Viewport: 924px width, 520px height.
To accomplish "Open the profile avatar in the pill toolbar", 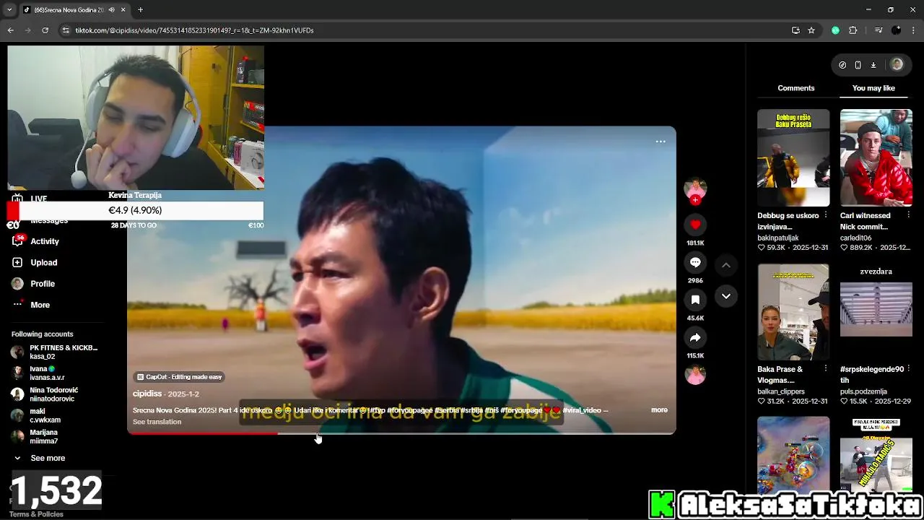I will [x=897, y=64].
